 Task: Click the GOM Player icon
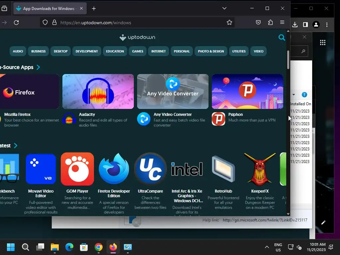[x=77, y=169]
